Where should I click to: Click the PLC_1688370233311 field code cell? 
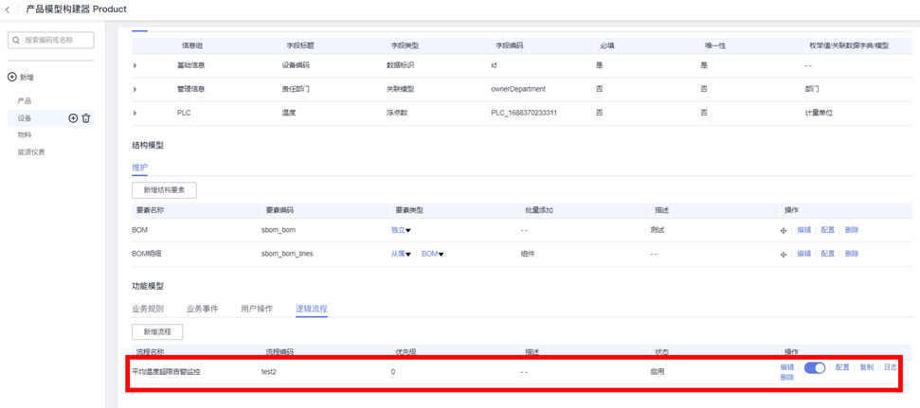click(524, 113)
